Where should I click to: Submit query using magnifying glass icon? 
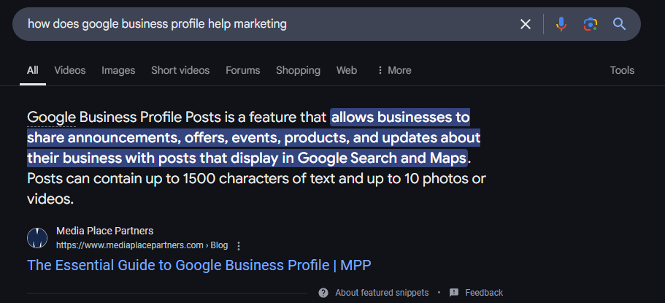620,24
